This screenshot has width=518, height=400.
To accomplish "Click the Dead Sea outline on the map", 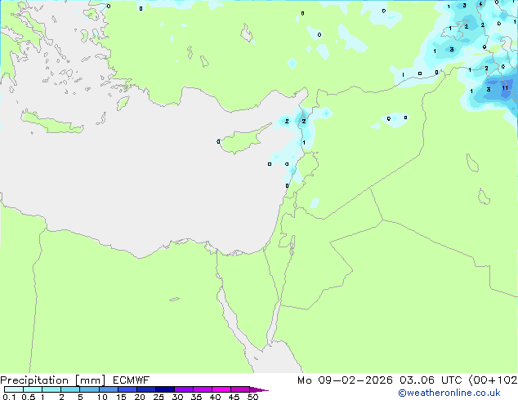I will click(x=292, y=246).
